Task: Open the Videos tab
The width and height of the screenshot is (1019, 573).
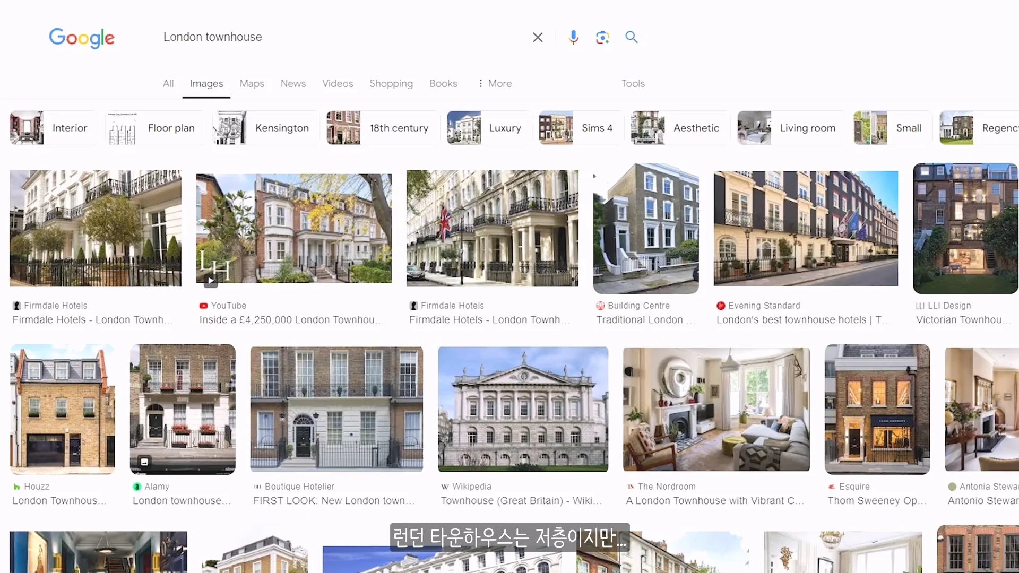Action: click(x=338, y=83)
